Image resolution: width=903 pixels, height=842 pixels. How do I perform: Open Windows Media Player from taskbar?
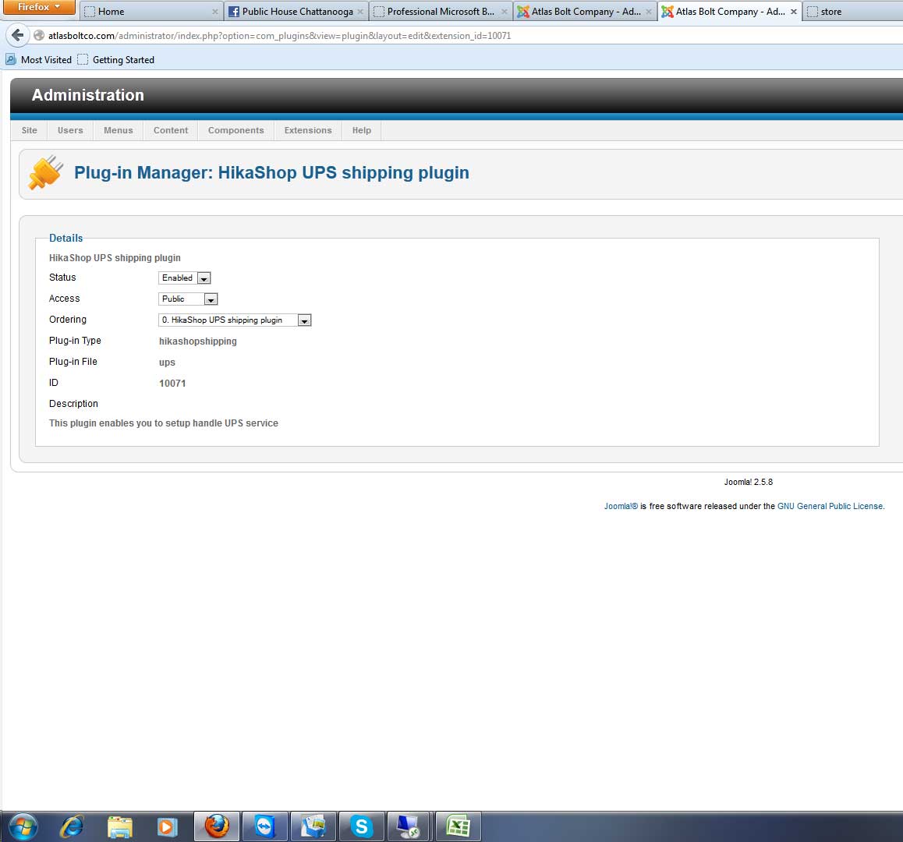coord(167,827)
